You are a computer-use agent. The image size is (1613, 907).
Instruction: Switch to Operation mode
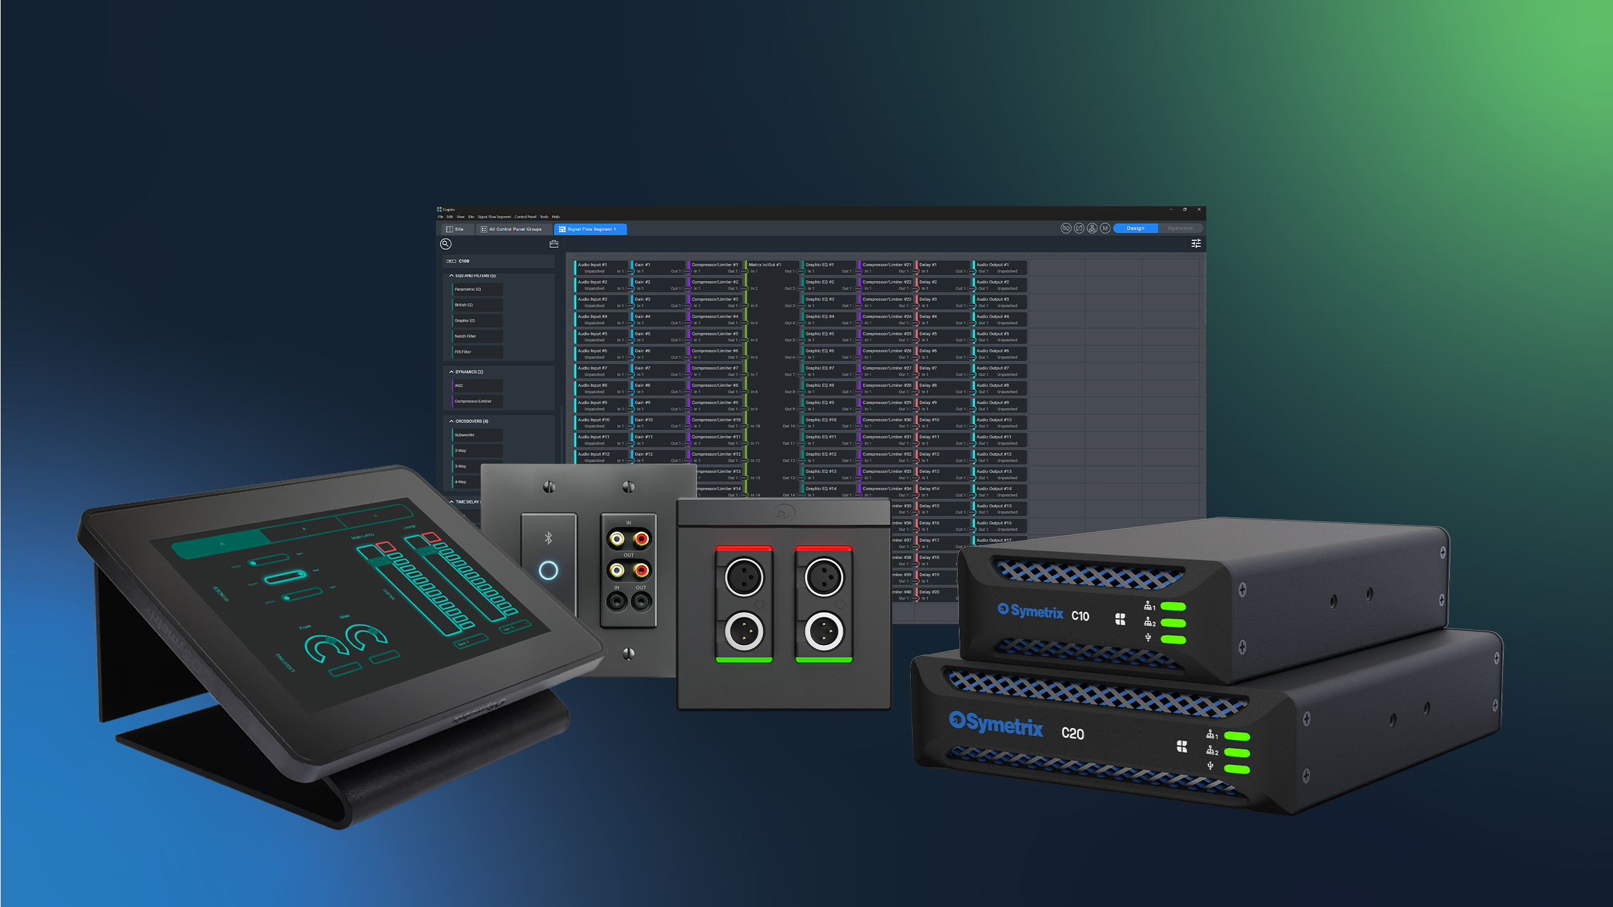pos(1182,228)
